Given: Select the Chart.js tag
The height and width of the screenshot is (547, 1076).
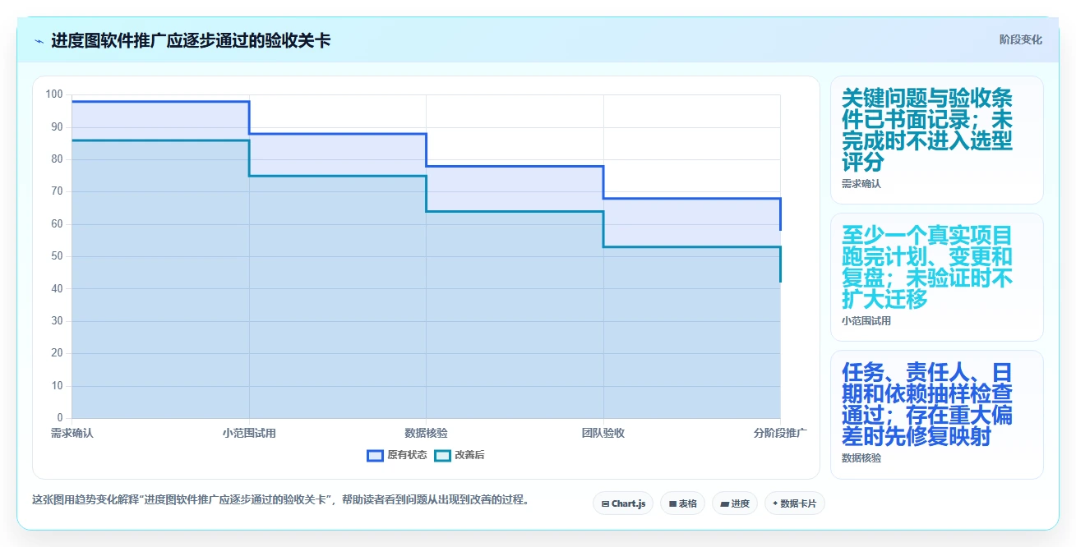Looking at the screenshot, I should [623, 503].
